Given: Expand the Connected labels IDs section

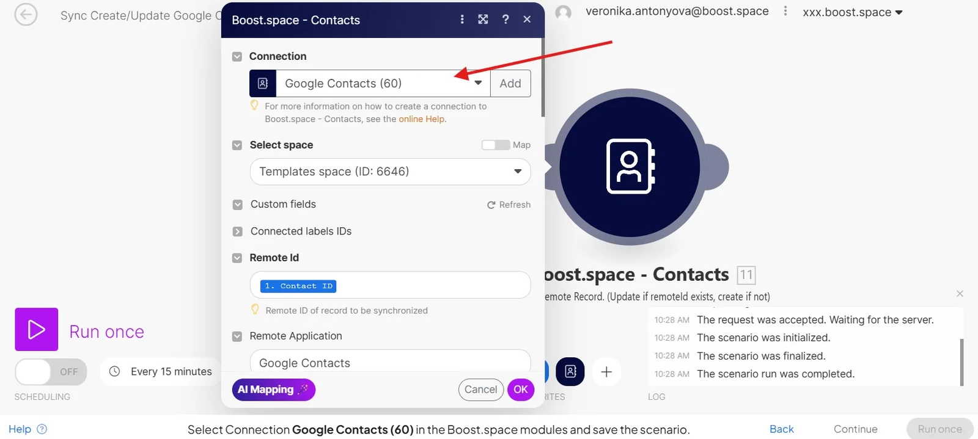Looking at the screenshot, I should pos(238,232).
